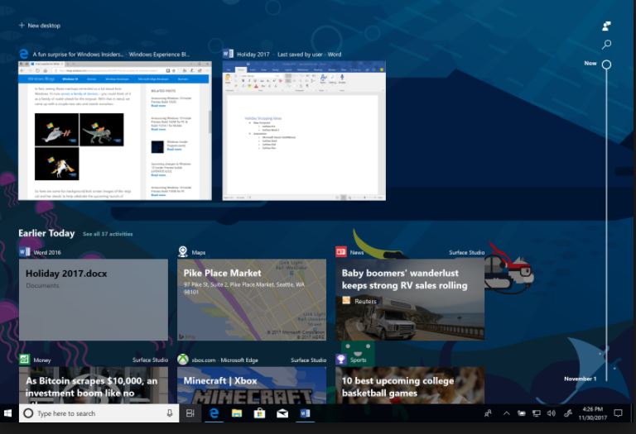Click the xbox.com Xbox logo icon

click(x=183, y=360)
